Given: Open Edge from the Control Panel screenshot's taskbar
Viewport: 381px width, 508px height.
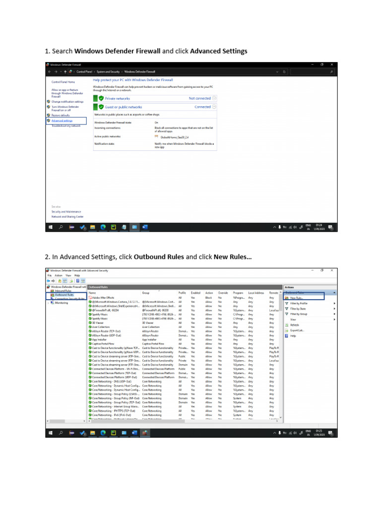Looking at the screenshot, I should 103,227.
